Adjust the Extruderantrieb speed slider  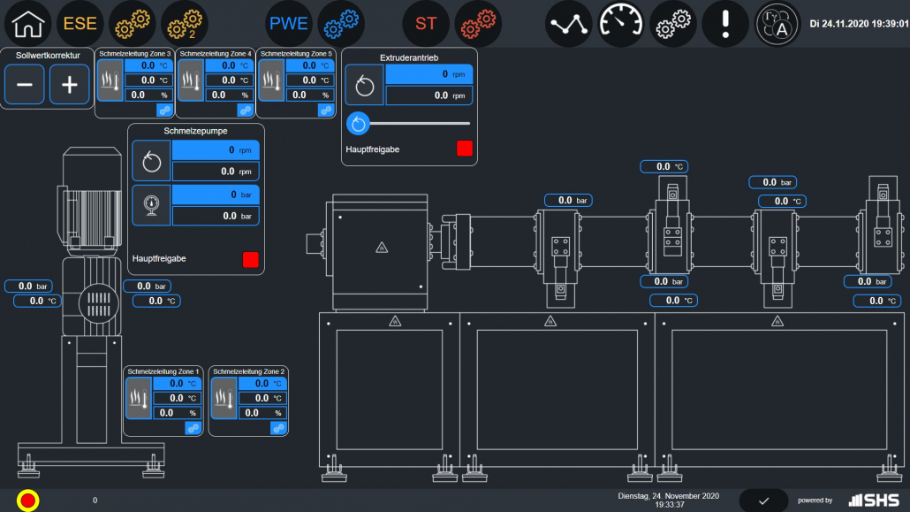click(358, 123)
